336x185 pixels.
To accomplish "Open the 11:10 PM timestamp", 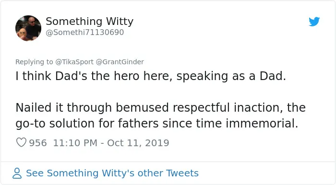I will 75,143.
